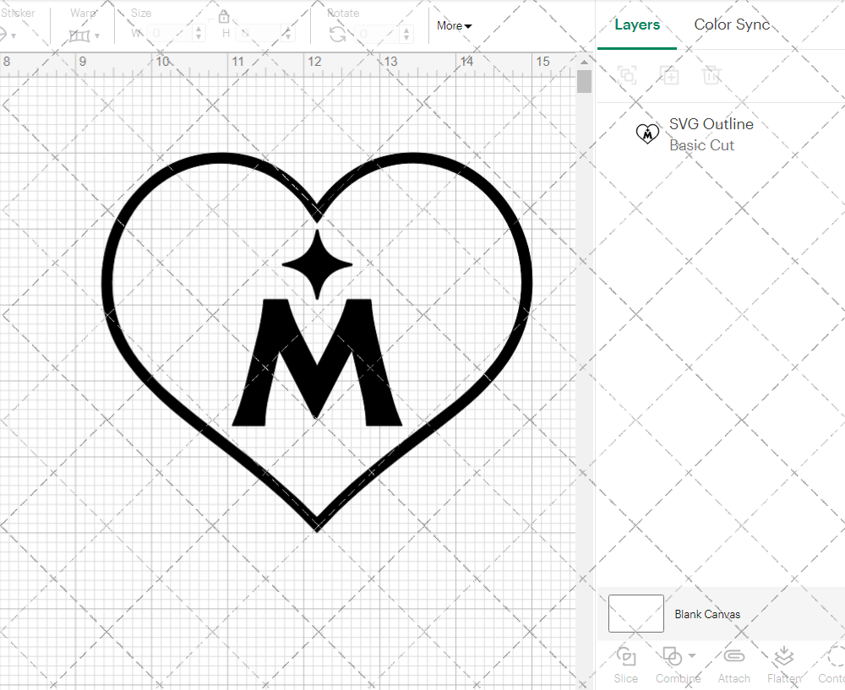Click the Width size input field
This screenshot has width=845, height=690.
169,34
